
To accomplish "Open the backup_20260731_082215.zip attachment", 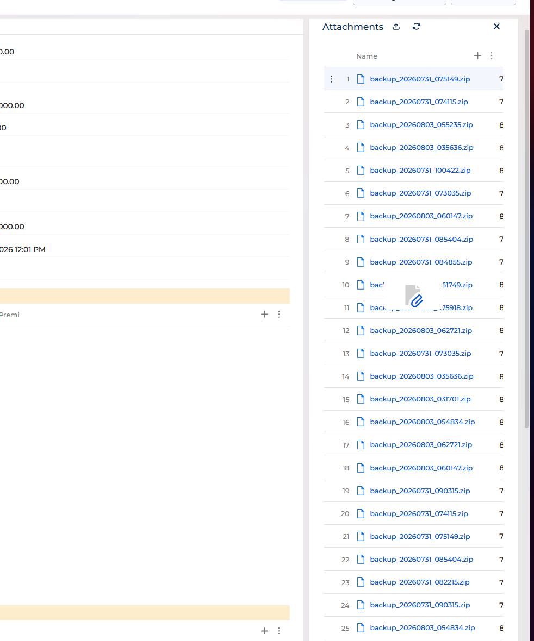I will 420,582.
